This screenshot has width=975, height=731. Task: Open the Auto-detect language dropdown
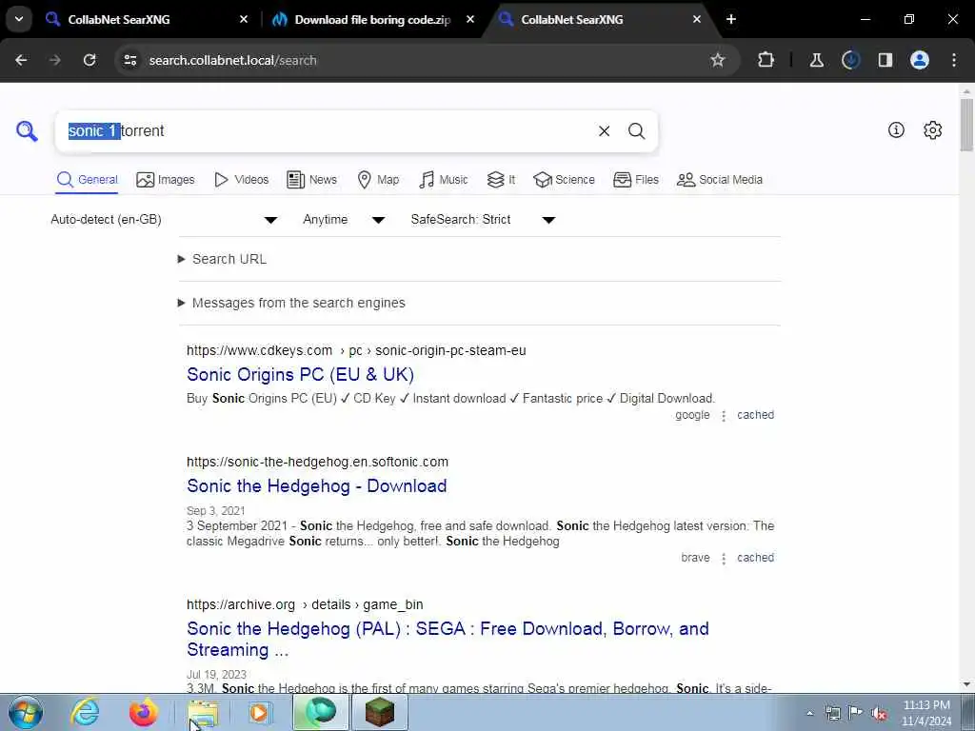[x=164, y=220]
